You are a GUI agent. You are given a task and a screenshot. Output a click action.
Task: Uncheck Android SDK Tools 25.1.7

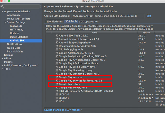pos(57,36)
